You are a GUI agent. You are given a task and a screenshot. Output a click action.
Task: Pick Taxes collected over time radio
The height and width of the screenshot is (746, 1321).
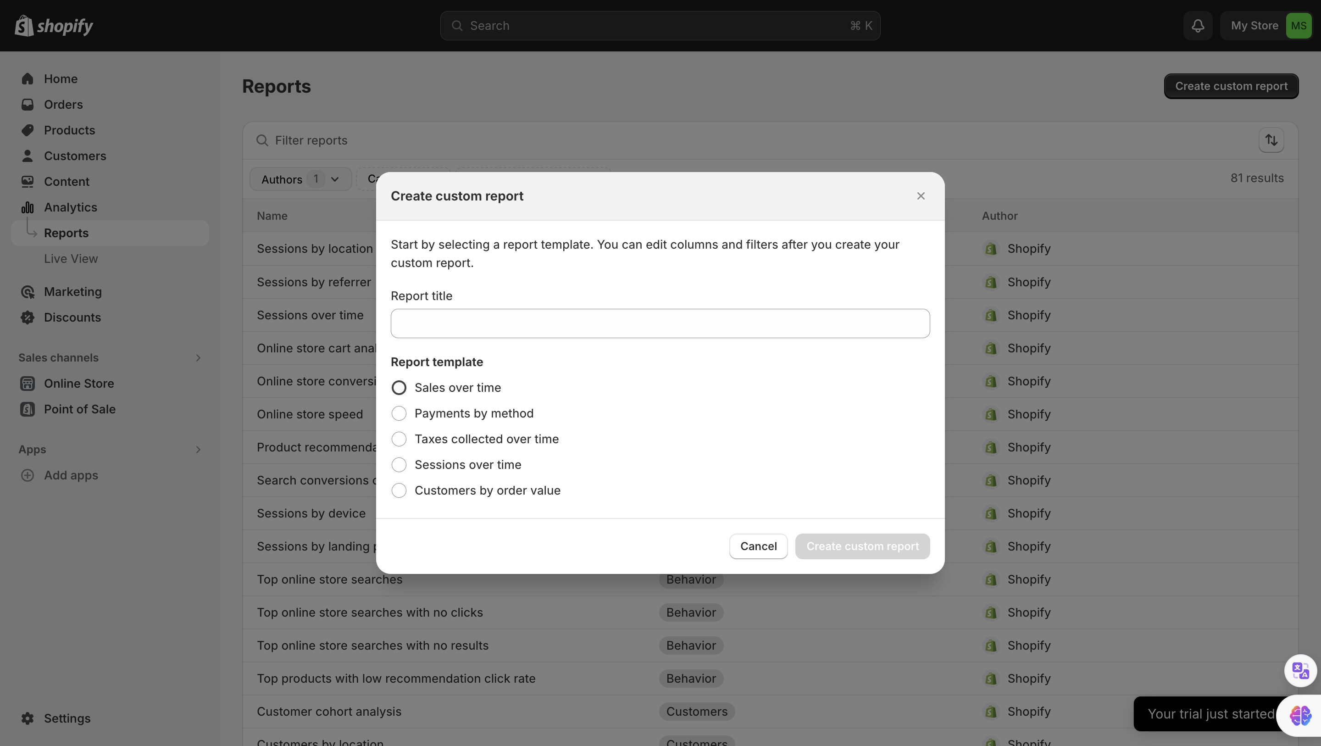[x=399, y=439]
